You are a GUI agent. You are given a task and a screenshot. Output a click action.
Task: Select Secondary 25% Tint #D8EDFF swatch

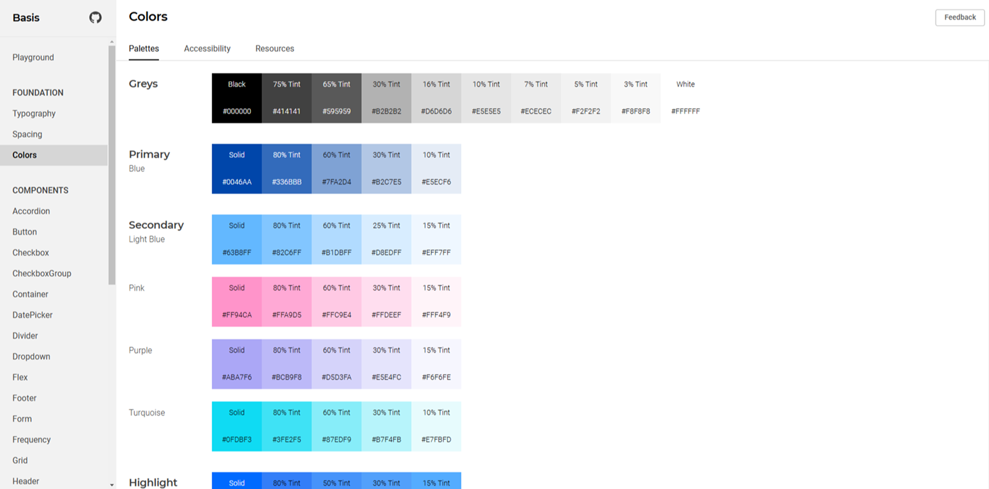[387, 240]
